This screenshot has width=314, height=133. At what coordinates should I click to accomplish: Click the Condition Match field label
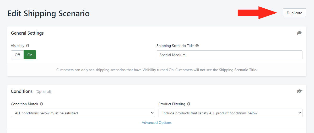click(x=24, y=104)
